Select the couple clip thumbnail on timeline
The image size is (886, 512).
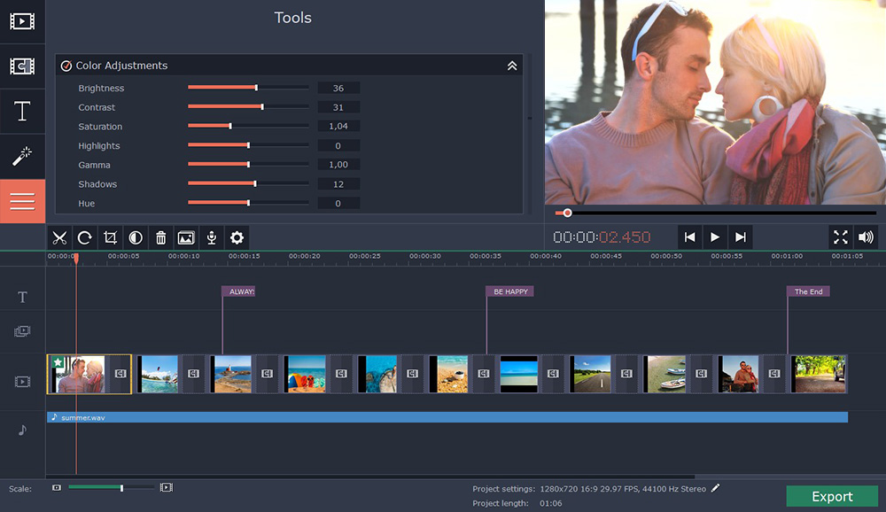(78, 374)
